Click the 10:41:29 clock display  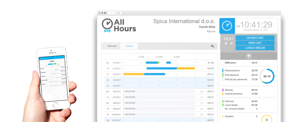click(256, 25)
